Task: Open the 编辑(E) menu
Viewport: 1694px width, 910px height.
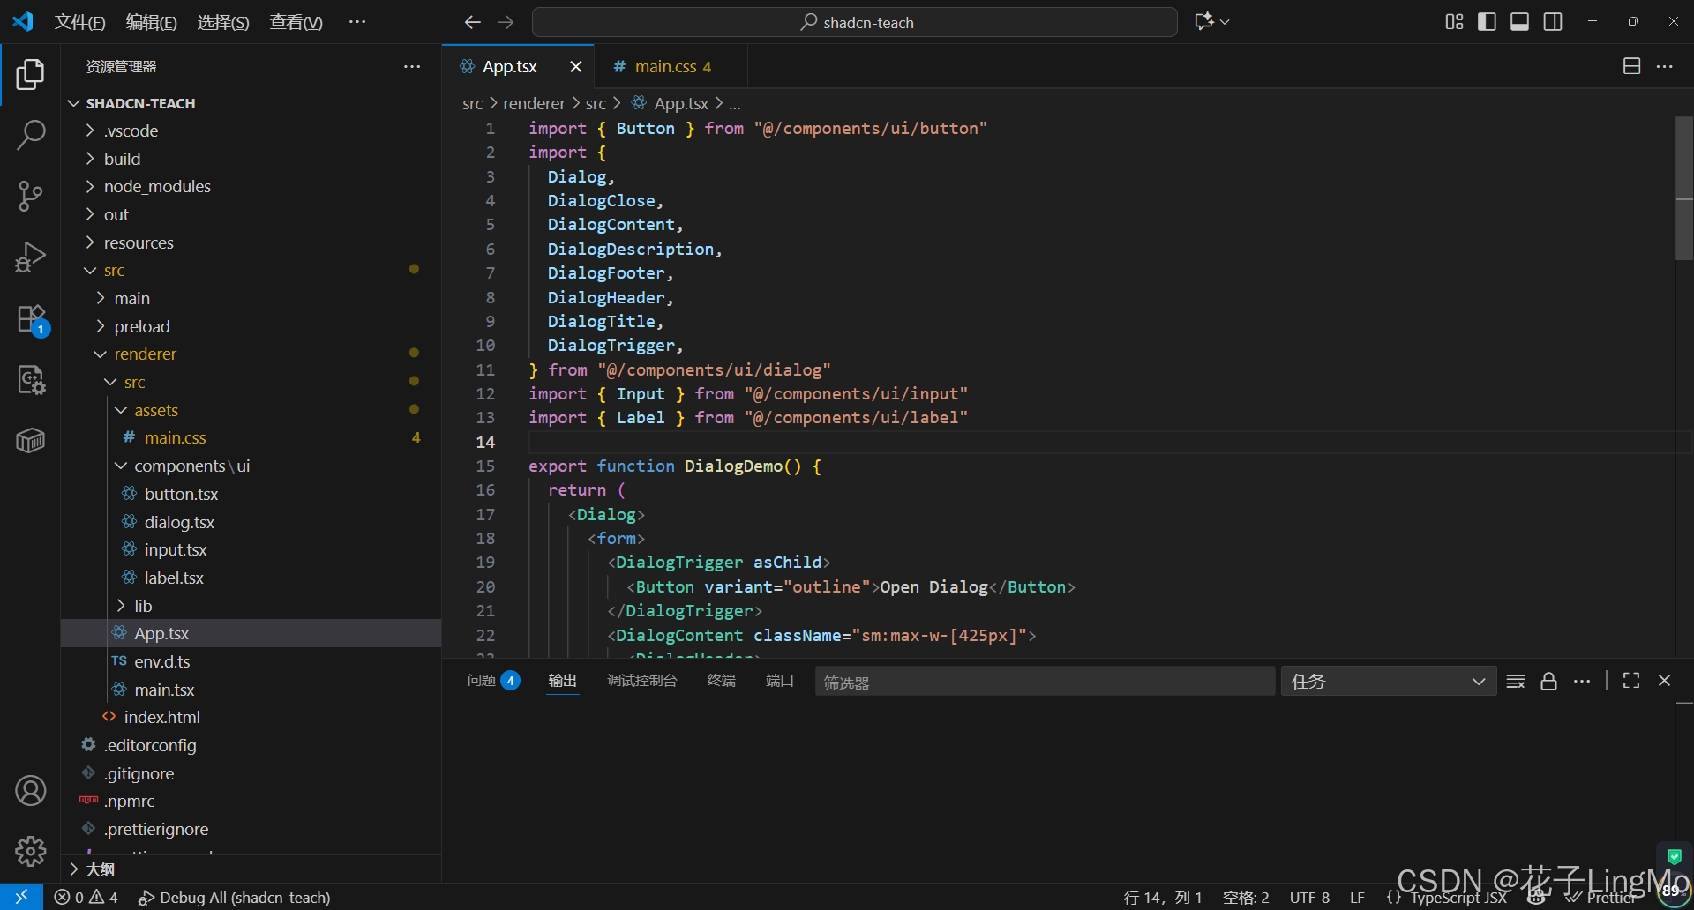Action: pyautogui.click(x=151, y=22)
